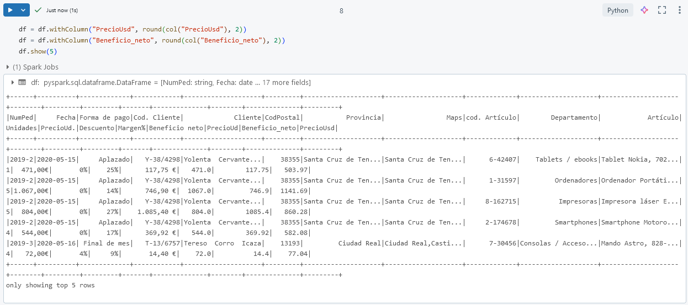Expand the Spark Jobs section
This screenshot has width=688, height=305.
[7, 67]
